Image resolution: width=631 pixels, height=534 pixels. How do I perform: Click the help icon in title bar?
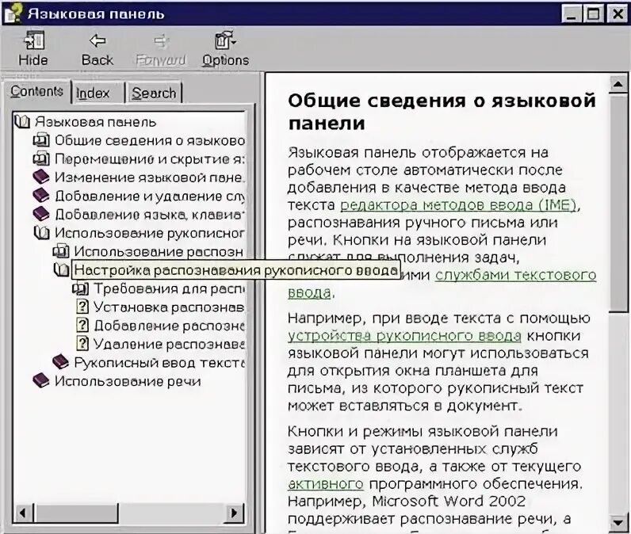13,13
